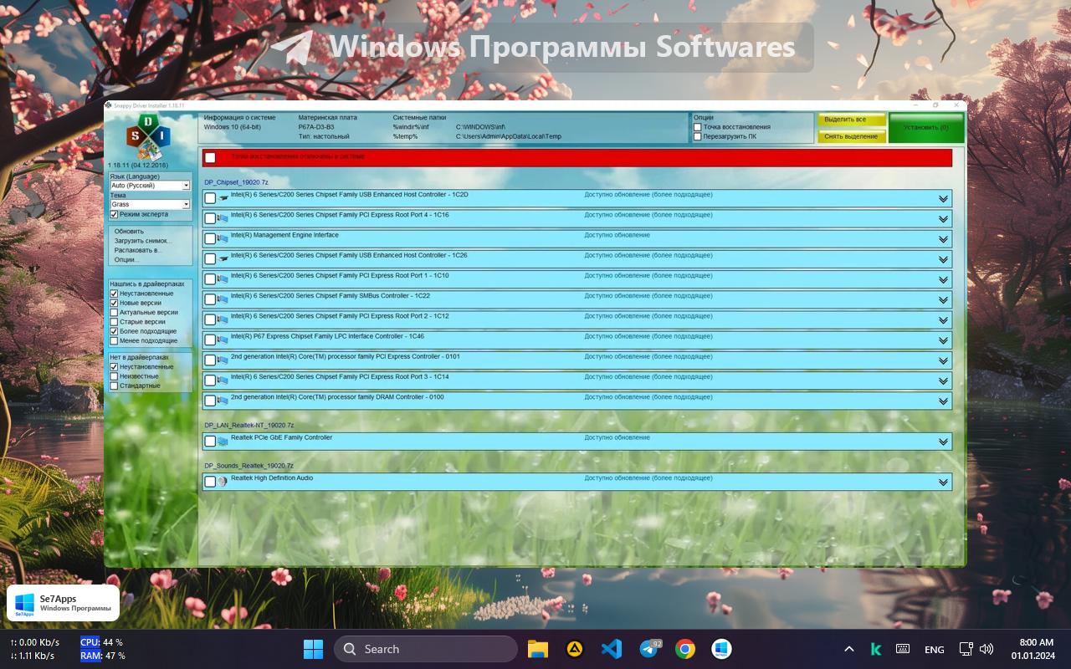Show hidden system tray icons
This screenshot has height=669, width=1071.
pyautogui.click(x=848, y=649)
